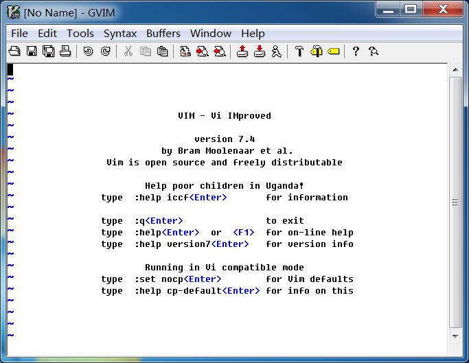Viewport: 469px width, 363px height.
Task: Open the Window menu
Action: pos(211,33)
